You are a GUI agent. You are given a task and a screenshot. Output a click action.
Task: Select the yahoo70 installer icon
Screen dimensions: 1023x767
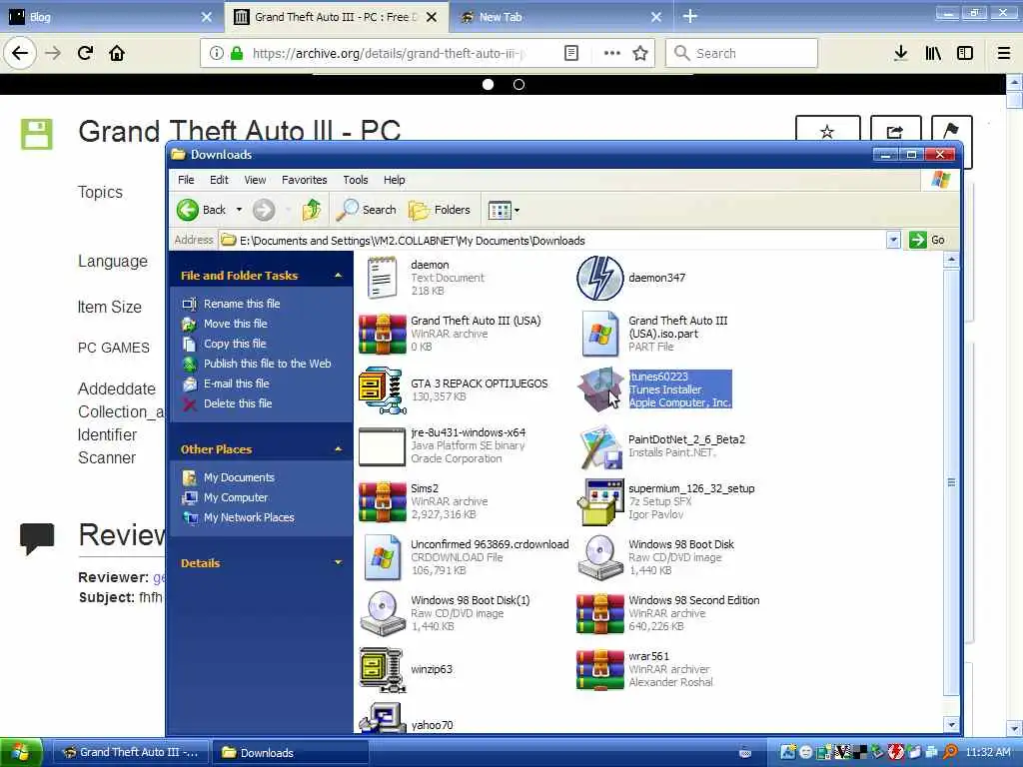[x=383, y=719]
